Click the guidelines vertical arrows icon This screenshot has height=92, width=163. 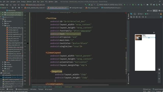(x=146, y=17)
